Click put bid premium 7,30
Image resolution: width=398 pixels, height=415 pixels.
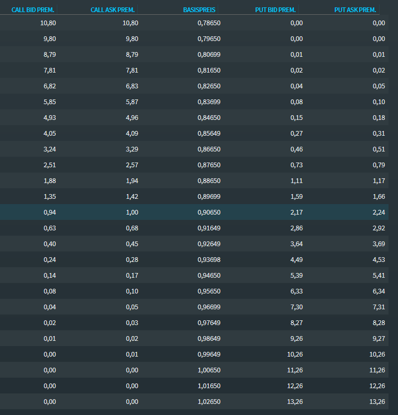(x=296, y=307)
